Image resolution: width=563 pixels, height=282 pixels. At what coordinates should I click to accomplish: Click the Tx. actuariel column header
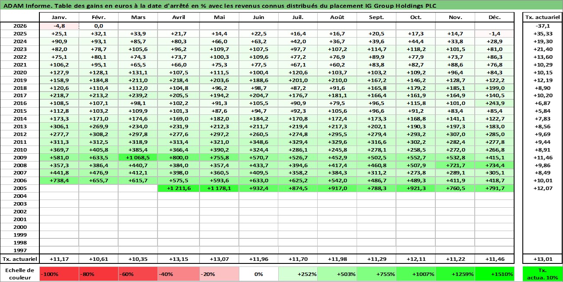tap(543, 17)
